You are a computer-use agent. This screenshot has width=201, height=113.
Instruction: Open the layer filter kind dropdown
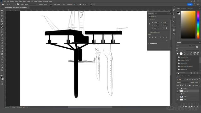(x=181, y=79)
